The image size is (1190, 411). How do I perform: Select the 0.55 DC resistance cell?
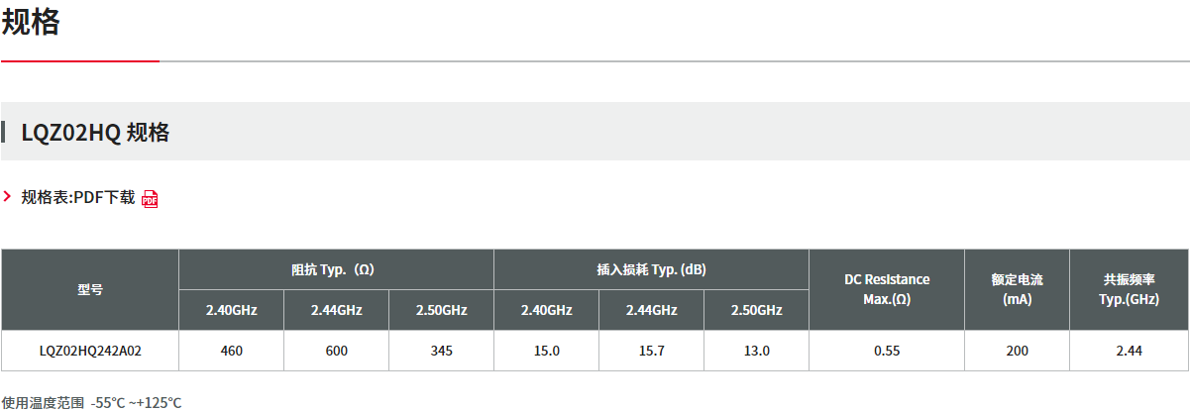click(887, 351)
